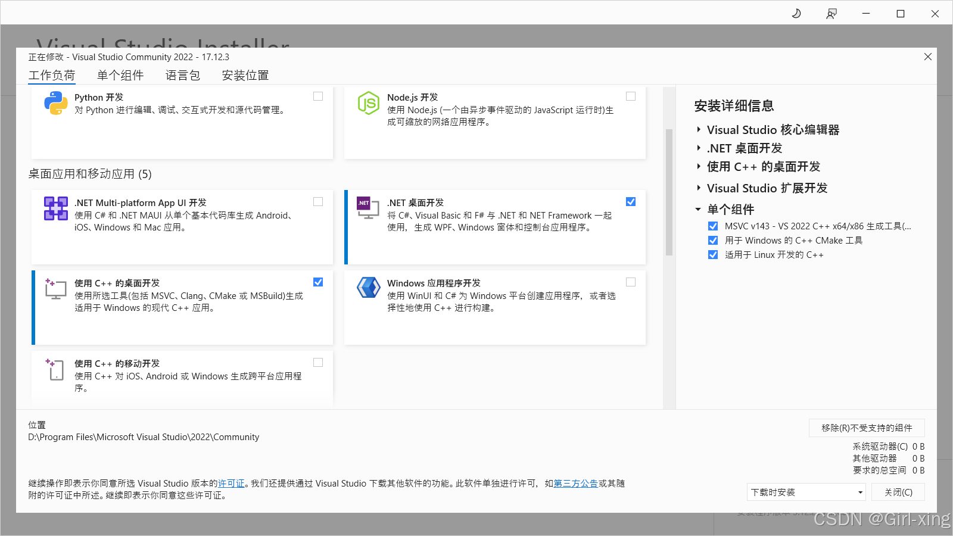The height and width of the screenshot is (536, 953).
Task: Click the Windows 应用程序开发 icon
Action: coord(368,287)
